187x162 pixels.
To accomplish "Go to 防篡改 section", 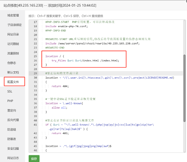I will (x=11, y=139).
